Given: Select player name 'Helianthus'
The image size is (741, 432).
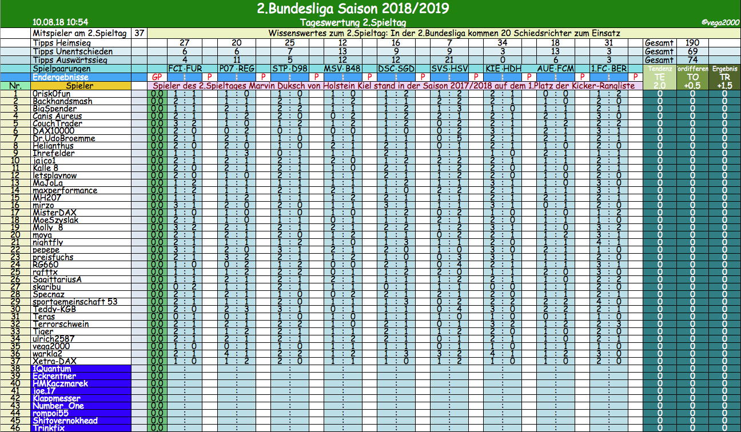Looking at the screenshot, I should click(54, 146).
